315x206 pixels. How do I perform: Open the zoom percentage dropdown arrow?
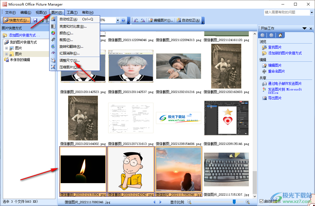[x=117, y=20]
